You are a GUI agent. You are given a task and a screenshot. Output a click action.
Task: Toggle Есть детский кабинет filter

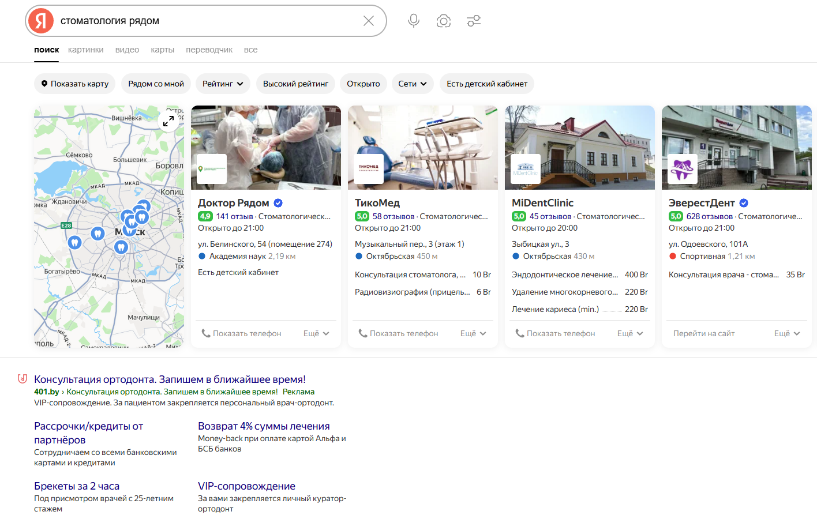pyautogui.click(x=487, y=84)
